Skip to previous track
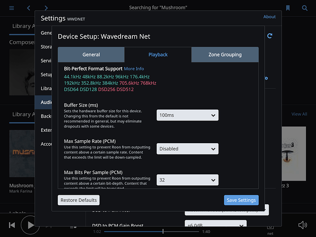316x237 pixels. tap(12, 225)
